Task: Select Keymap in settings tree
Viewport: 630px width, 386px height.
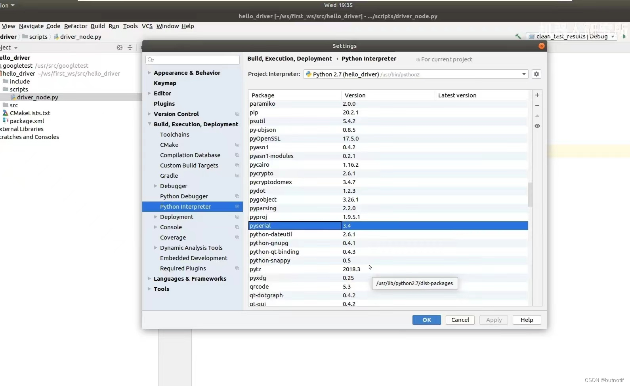Action: [x=165, y=83]
